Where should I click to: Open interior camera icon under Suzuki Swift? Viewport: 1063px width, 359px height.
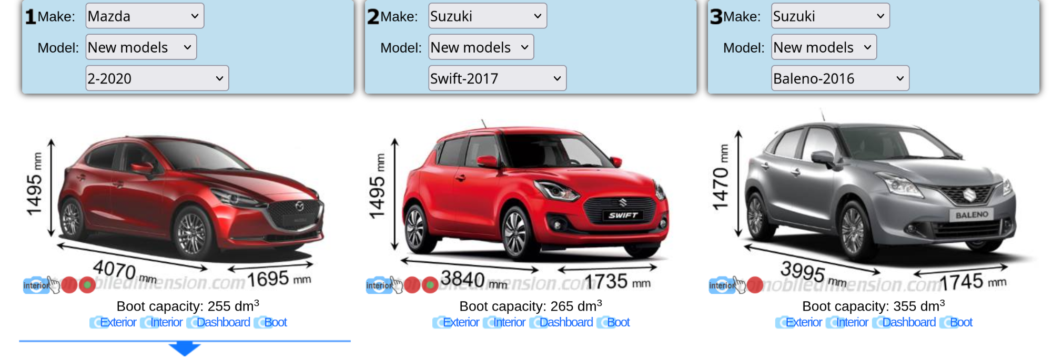[x=379, y=285]
